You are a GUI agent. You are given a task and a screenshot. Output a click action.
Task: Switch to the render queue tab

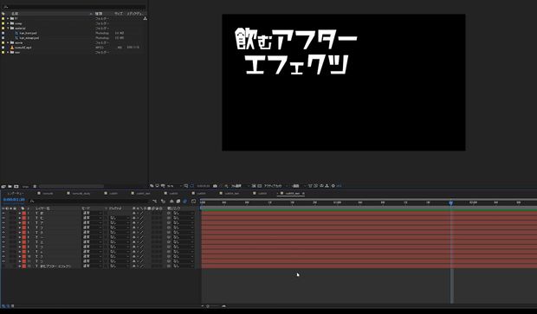16,193
